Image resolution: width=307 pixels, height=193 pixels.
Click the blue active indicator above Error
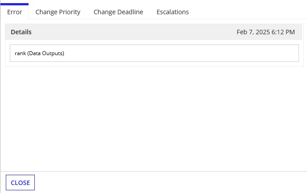(x=14, y=4)
